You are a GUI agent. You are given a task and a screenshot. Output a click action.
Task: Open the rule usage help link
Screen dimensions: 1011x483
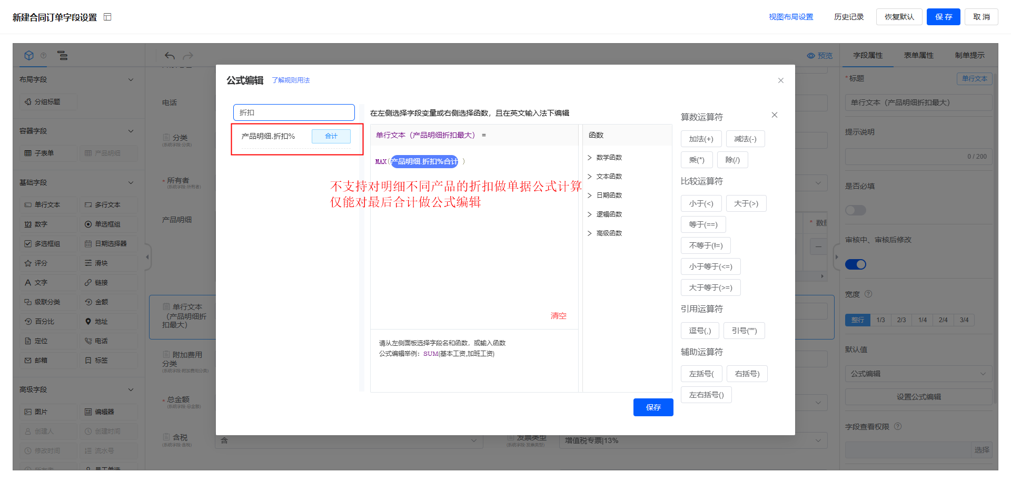(x=291, y=80)
